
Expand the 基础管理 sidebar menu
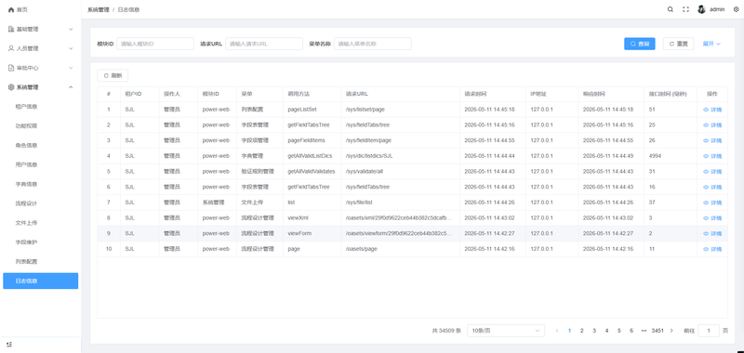(x=40, y=29)
